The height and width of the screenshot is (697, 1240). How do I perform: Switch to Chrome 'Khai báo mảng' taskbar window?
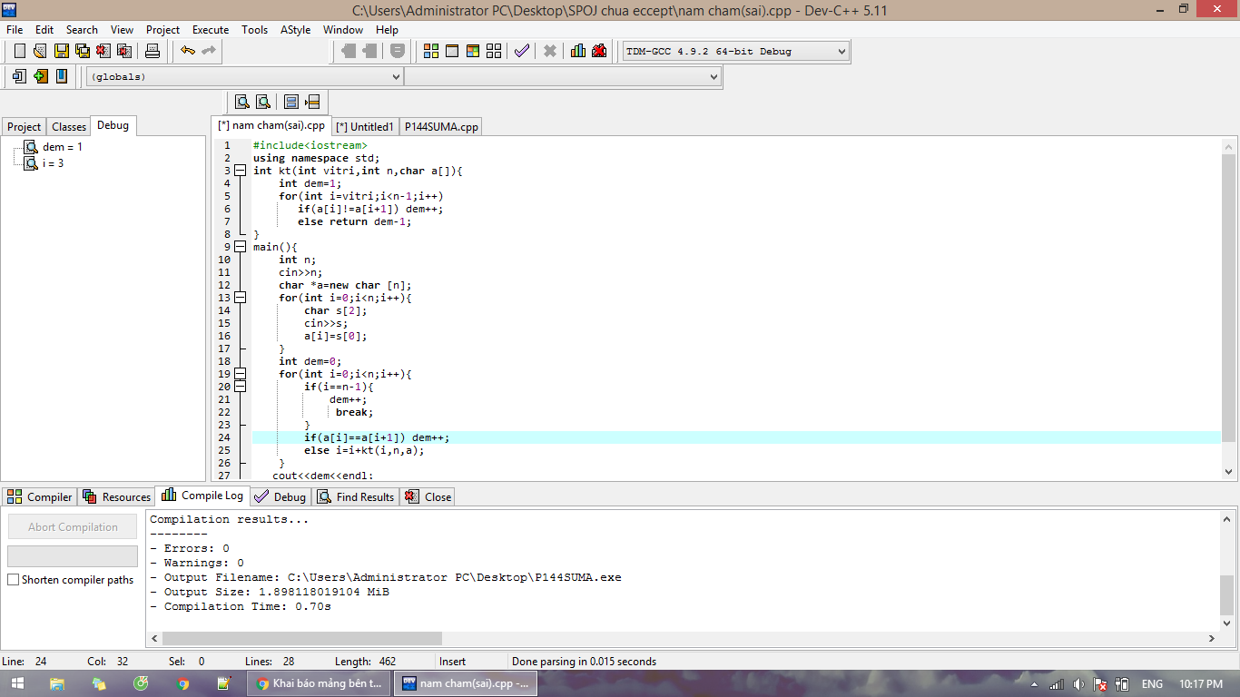click(319, 683)
